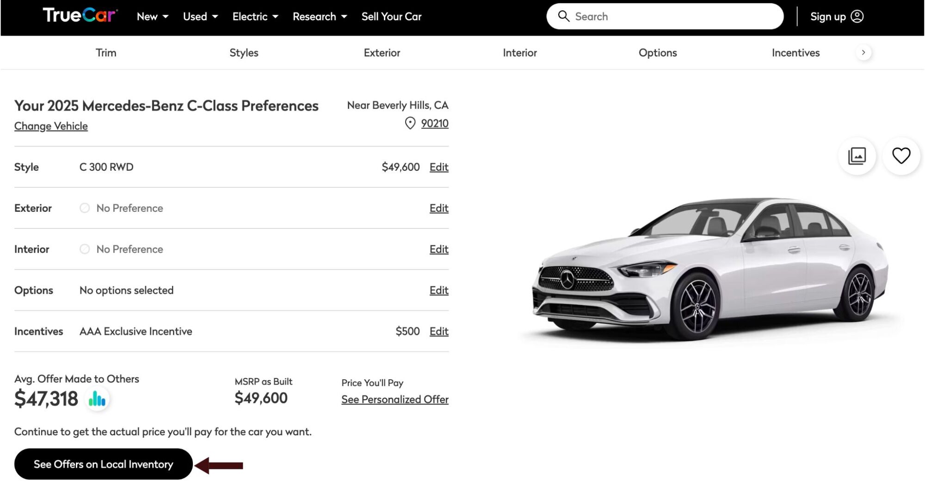Screen dimensions: 925x494
Task: Expand the New dropdown menu
Action: click(153, 17)
